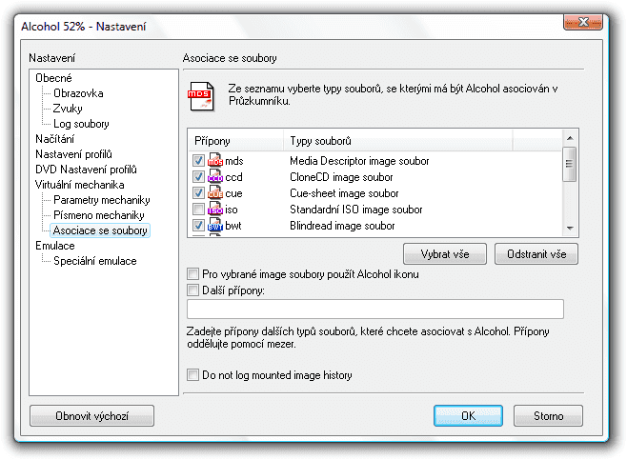
Task: Select Virtuální mechanika in the tree
Action: click(x=80, y=185)
